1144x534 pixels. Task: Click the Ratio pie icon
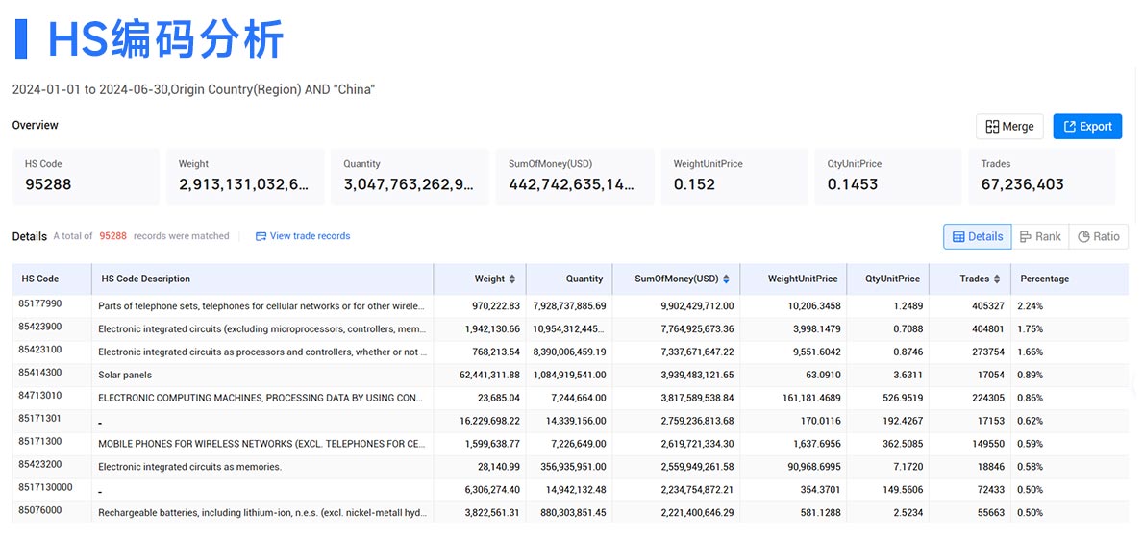tap(1083, 237)
